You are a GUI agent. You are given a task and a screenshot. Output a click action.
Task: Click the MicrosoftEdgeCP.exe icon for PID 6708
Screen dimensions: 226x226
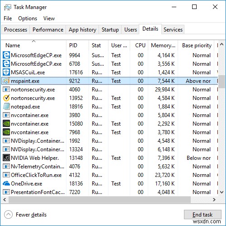(x=6, y=64)
